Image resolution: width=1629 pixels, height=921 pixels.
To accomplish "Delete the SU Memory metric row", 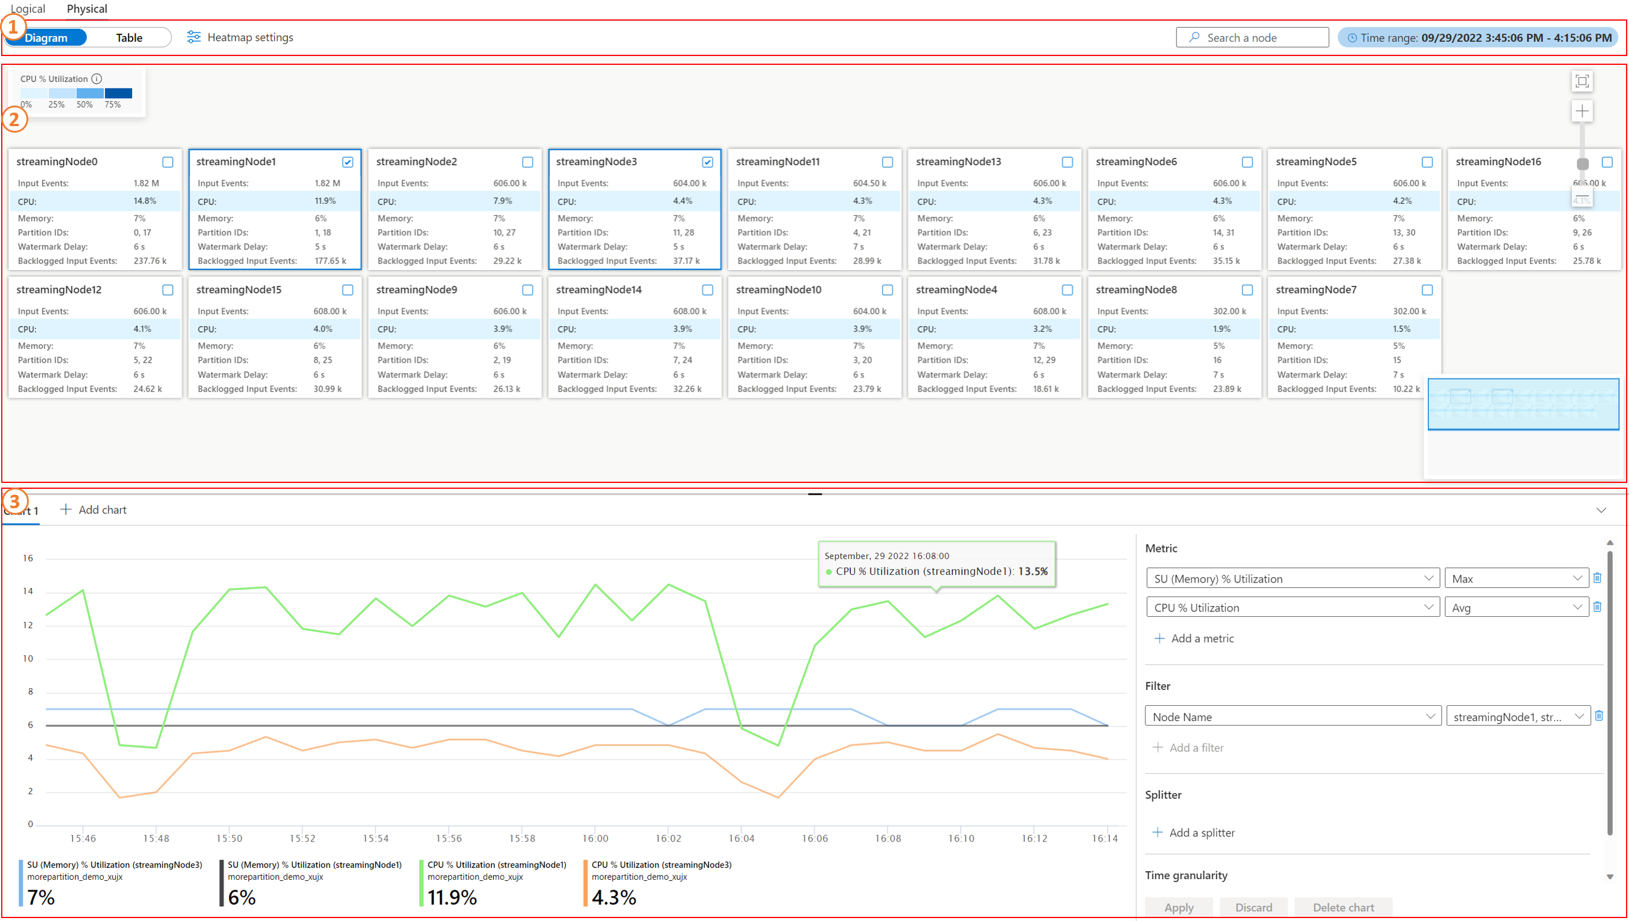I will click(x=1597, y=577).
